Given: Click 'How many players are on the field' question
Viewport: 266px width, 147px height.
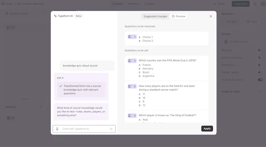Looking at the screenshot, I should (x=167, y=88).
